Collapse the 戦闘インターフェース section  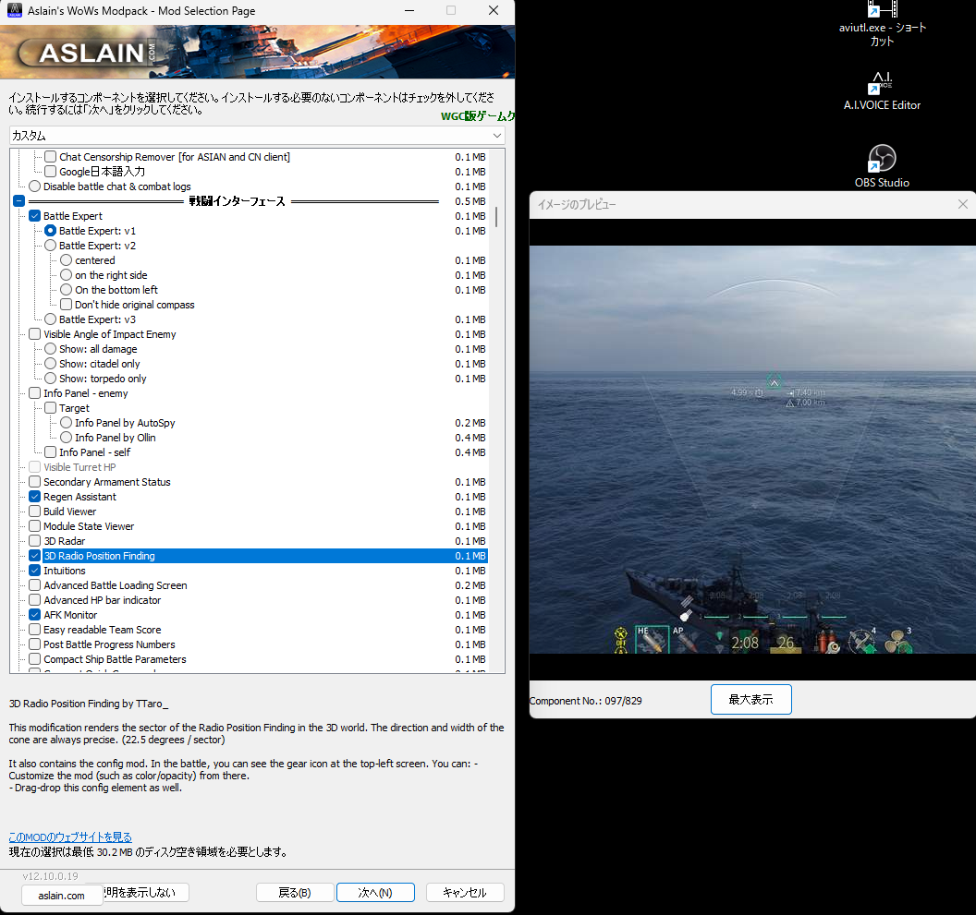[x=18, y=200]
